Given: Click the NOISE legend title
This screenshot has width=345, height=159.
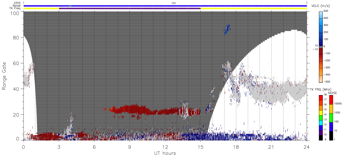Looking at the screenshot, I should coord(332,93).
